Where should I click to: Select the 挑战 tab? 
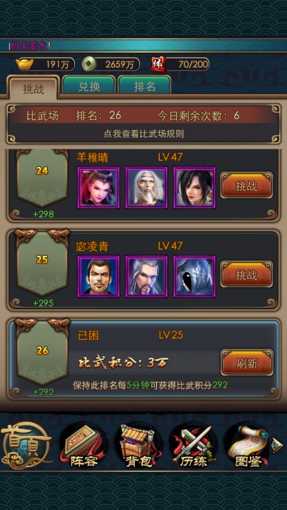click(x=33, y=87)
